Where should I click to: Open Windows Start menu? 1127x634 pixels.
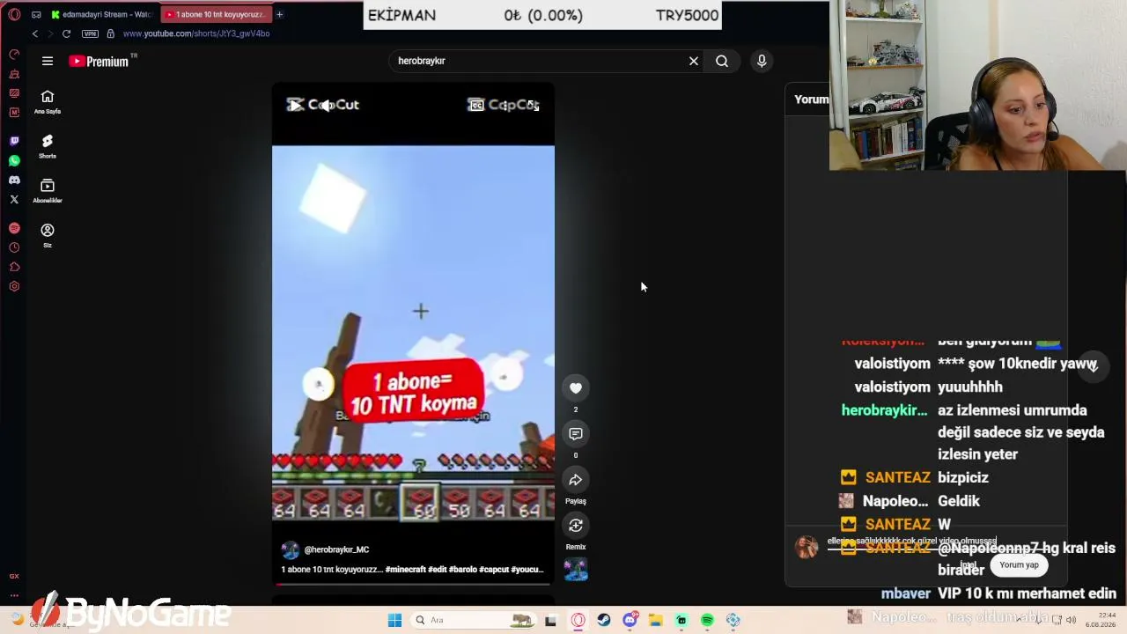click(395, 620)
